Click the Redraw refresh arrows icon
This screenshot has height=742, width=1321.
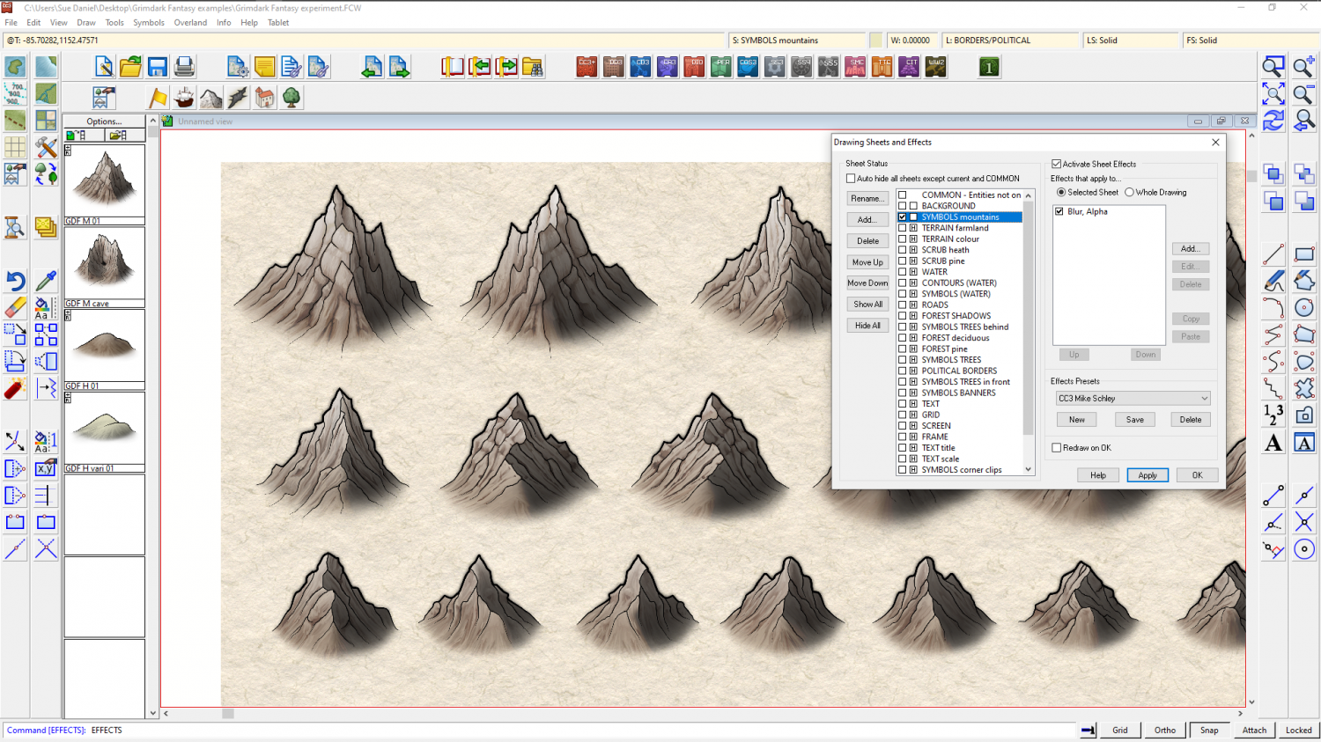click(1273, 121)
